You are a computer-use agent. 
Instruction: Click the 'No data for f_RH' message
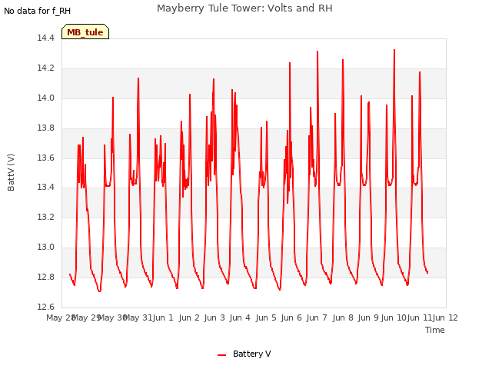pos(37,11)
